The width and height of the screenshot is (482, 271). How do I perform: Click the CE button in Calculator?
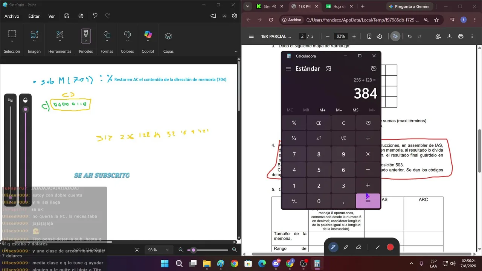(x=319, y=123)
